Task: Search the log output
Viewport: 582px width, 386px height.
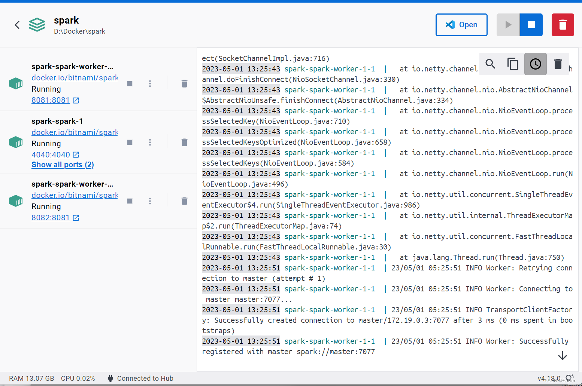Action: click(490, 64)
